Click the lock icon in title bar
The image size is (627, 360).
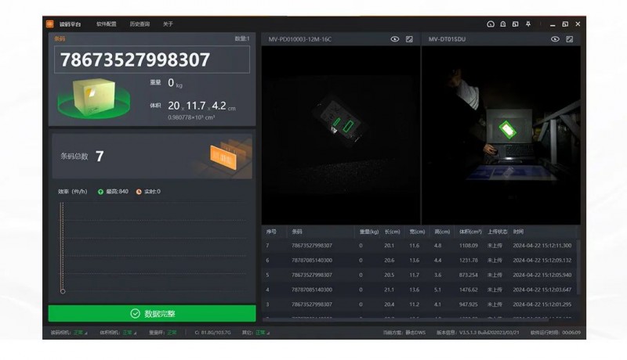click(515, 24)
